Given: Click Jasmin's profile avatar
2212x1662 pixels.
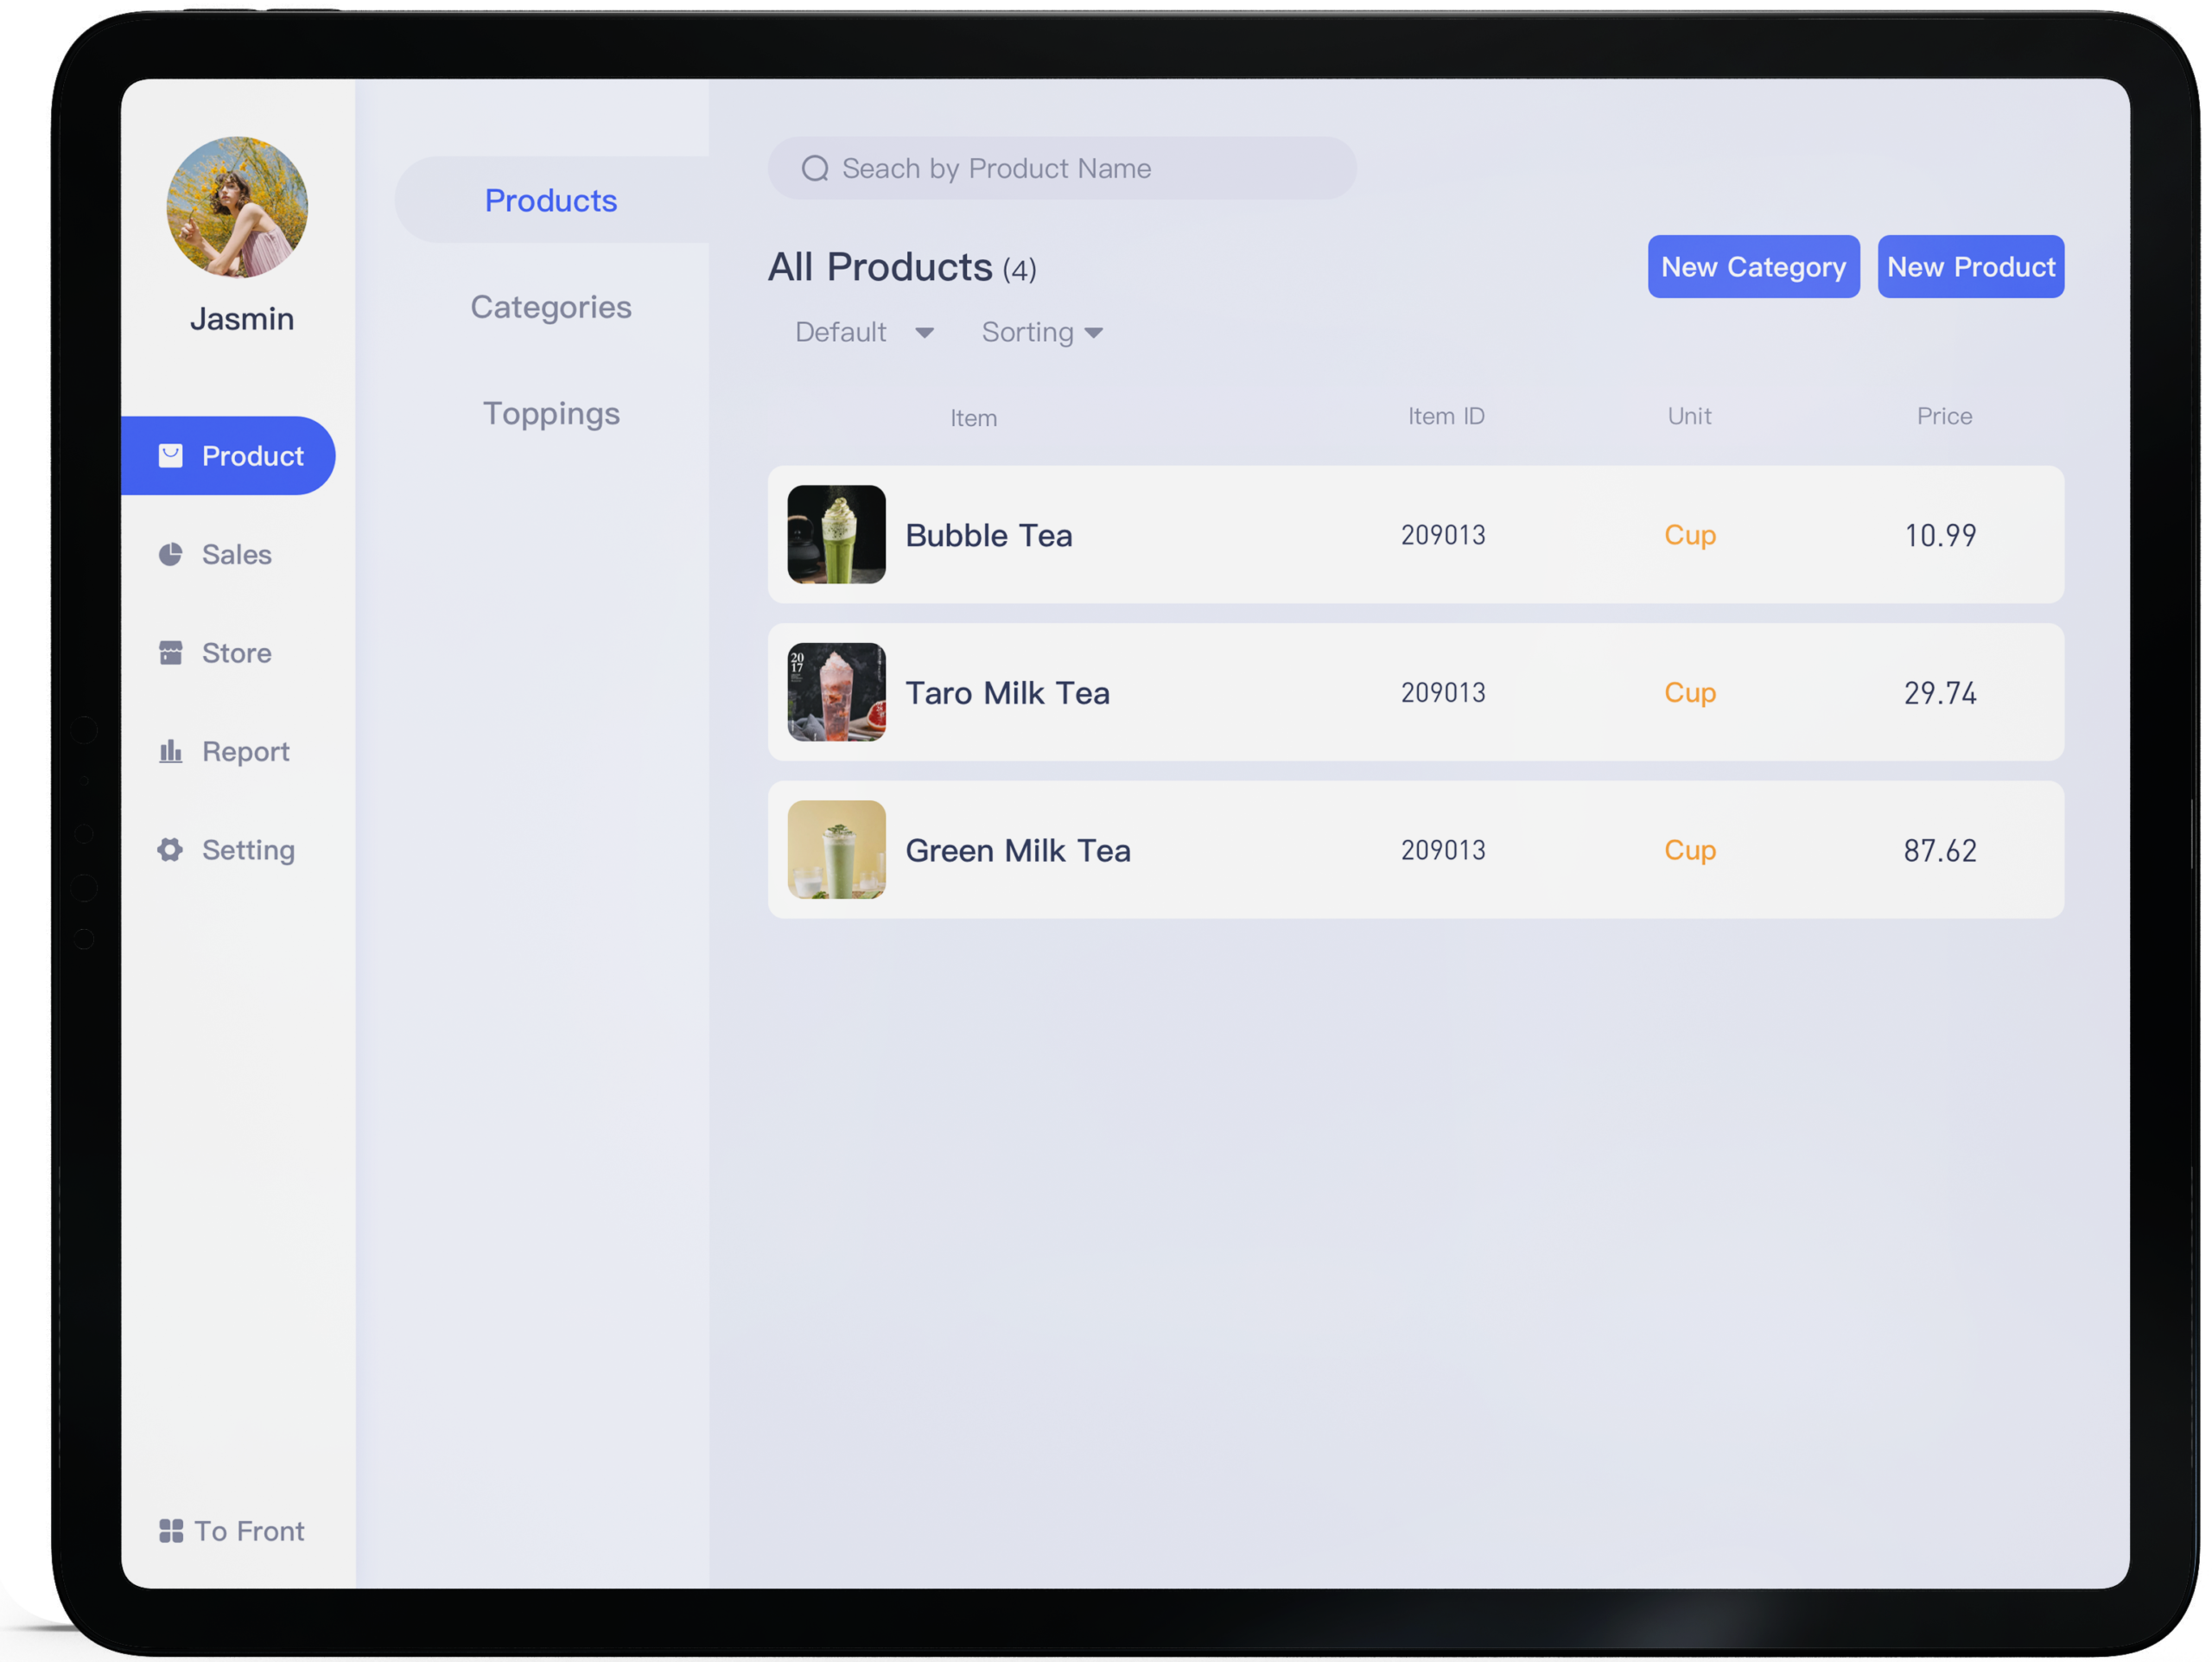Looking at the screenshot, I should (x=237, y=207).
